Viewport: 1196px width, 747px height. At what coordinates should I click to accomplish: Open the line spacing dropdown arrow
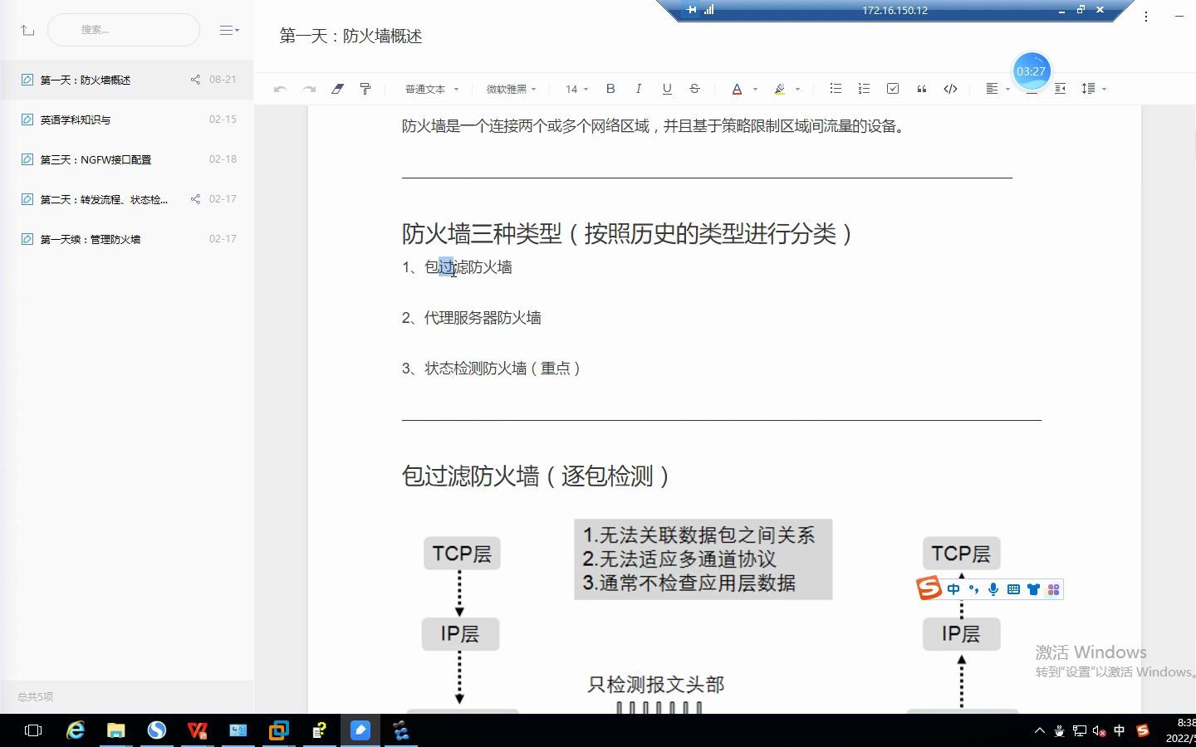[x=1104, y=89]
